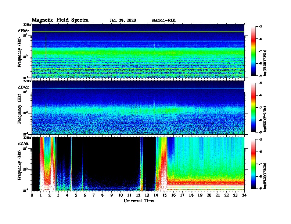The height and width of the screenshot is (224, 291).
Task: Click the "station=RIK" label
Action: (164, 20)
